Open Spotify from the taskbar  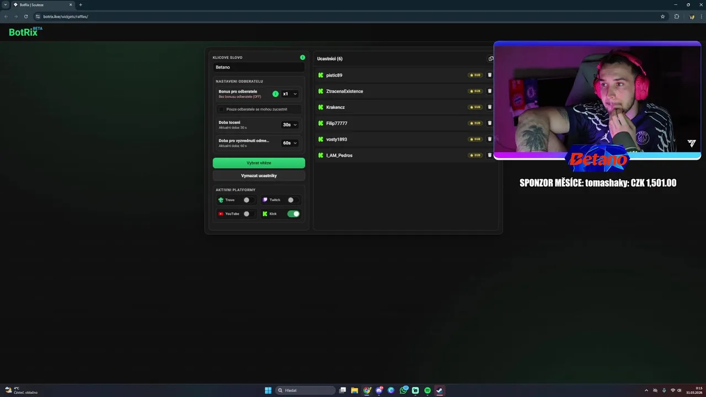pos(427,390)
